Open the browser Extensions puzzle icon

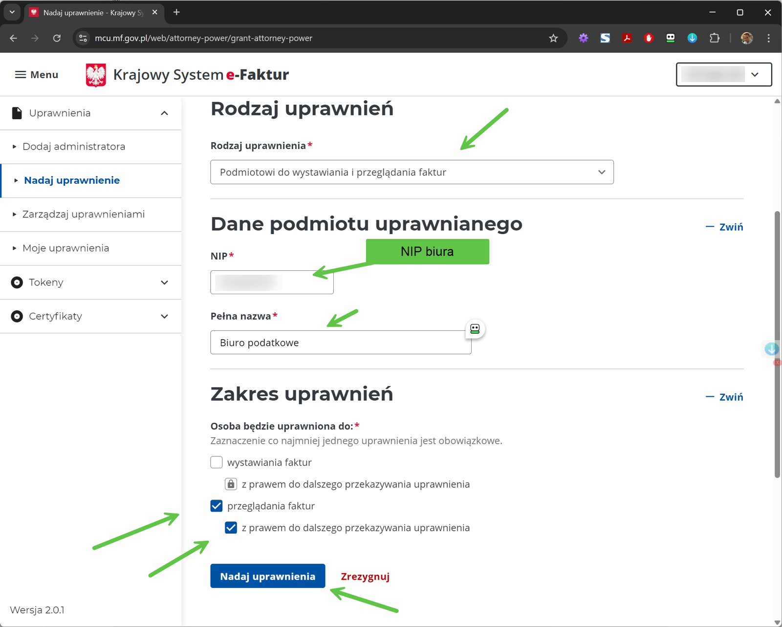pyautogui.click(x=714, y=38)
